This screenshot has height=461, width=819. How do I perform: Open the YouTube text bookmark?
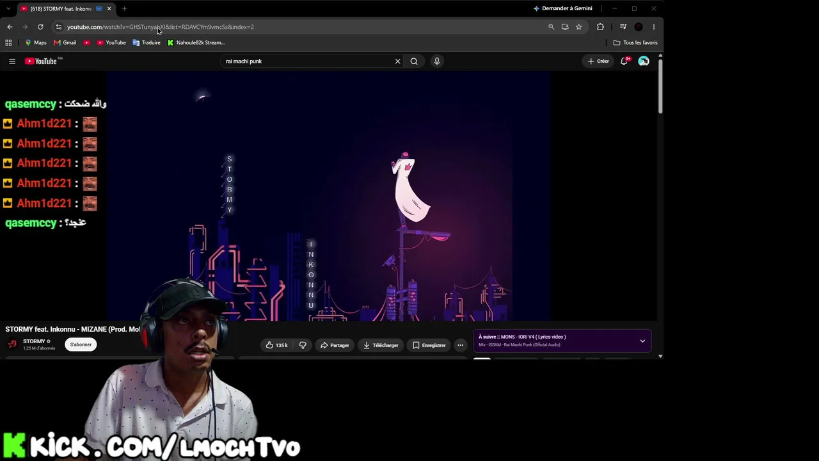coord(111,43)
